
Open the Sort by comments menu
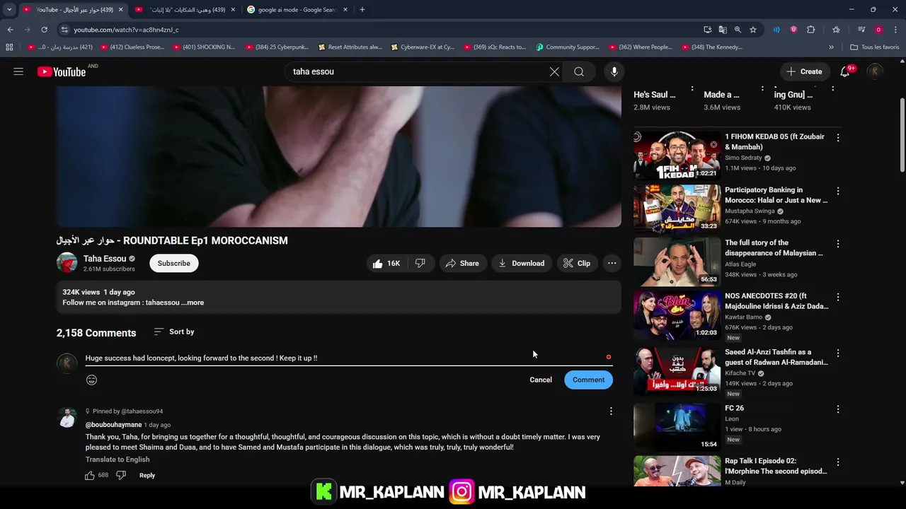point(174,332)
